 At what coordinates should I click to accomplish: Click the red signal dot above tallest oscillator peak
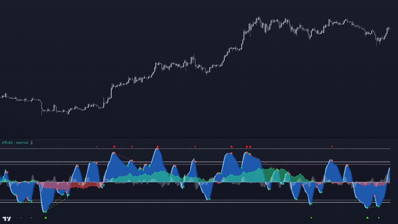158,147
